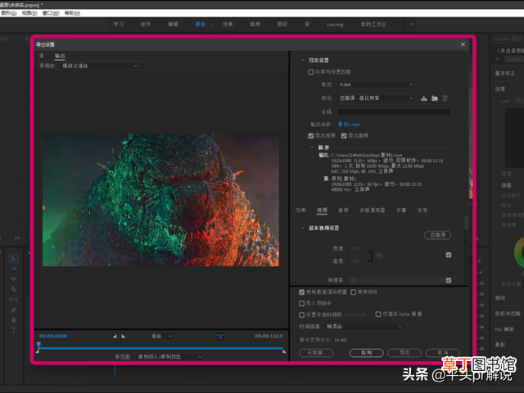Click the Match Source button
Viewport: 524px width, 393px height.
[x=437, y=235]
